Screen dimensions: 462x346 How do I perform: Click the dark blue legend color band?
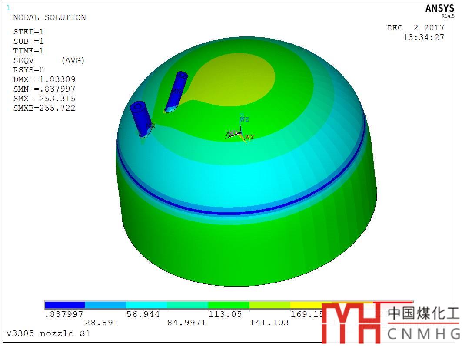(65, 305)
